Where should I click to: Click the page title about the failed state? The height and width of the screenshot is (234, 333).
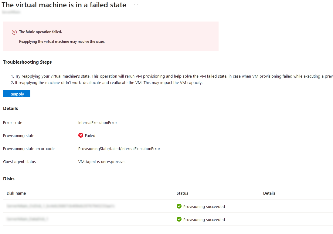point(64,5)
